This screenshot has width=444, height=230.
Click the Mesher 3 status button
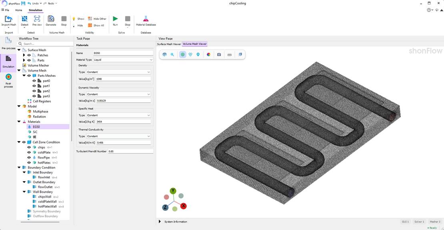[435, 222]
